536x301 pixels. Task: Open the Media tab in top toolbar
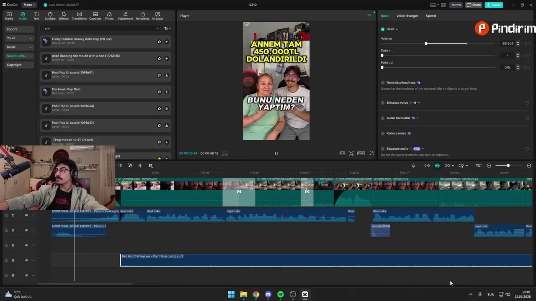pos(9,16)
